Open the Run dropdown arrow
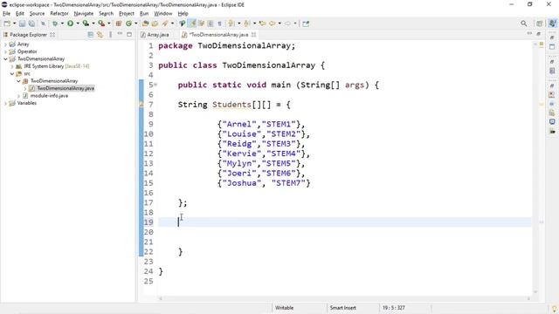Viewport: 559px width, 314px height. [x=78, y=24]
